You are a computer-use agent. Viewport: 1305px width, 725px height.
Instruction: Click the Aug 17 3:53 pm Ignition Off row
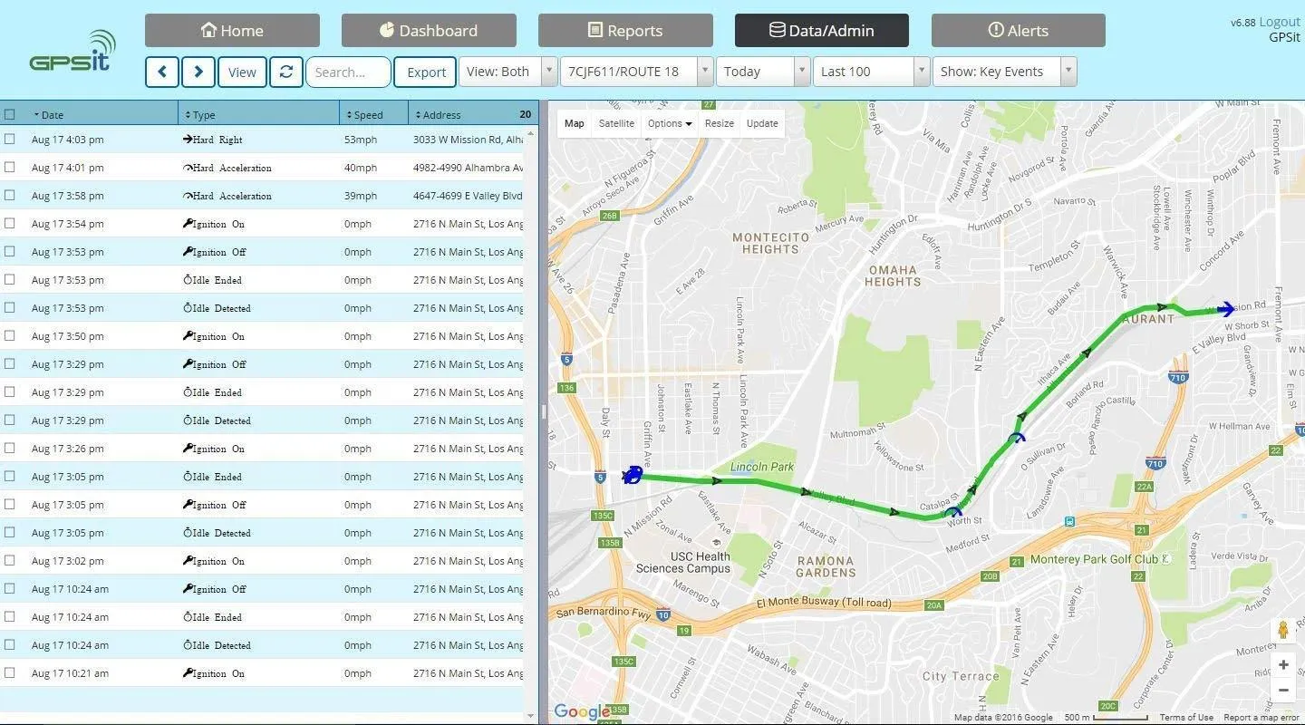click(263, 252)
